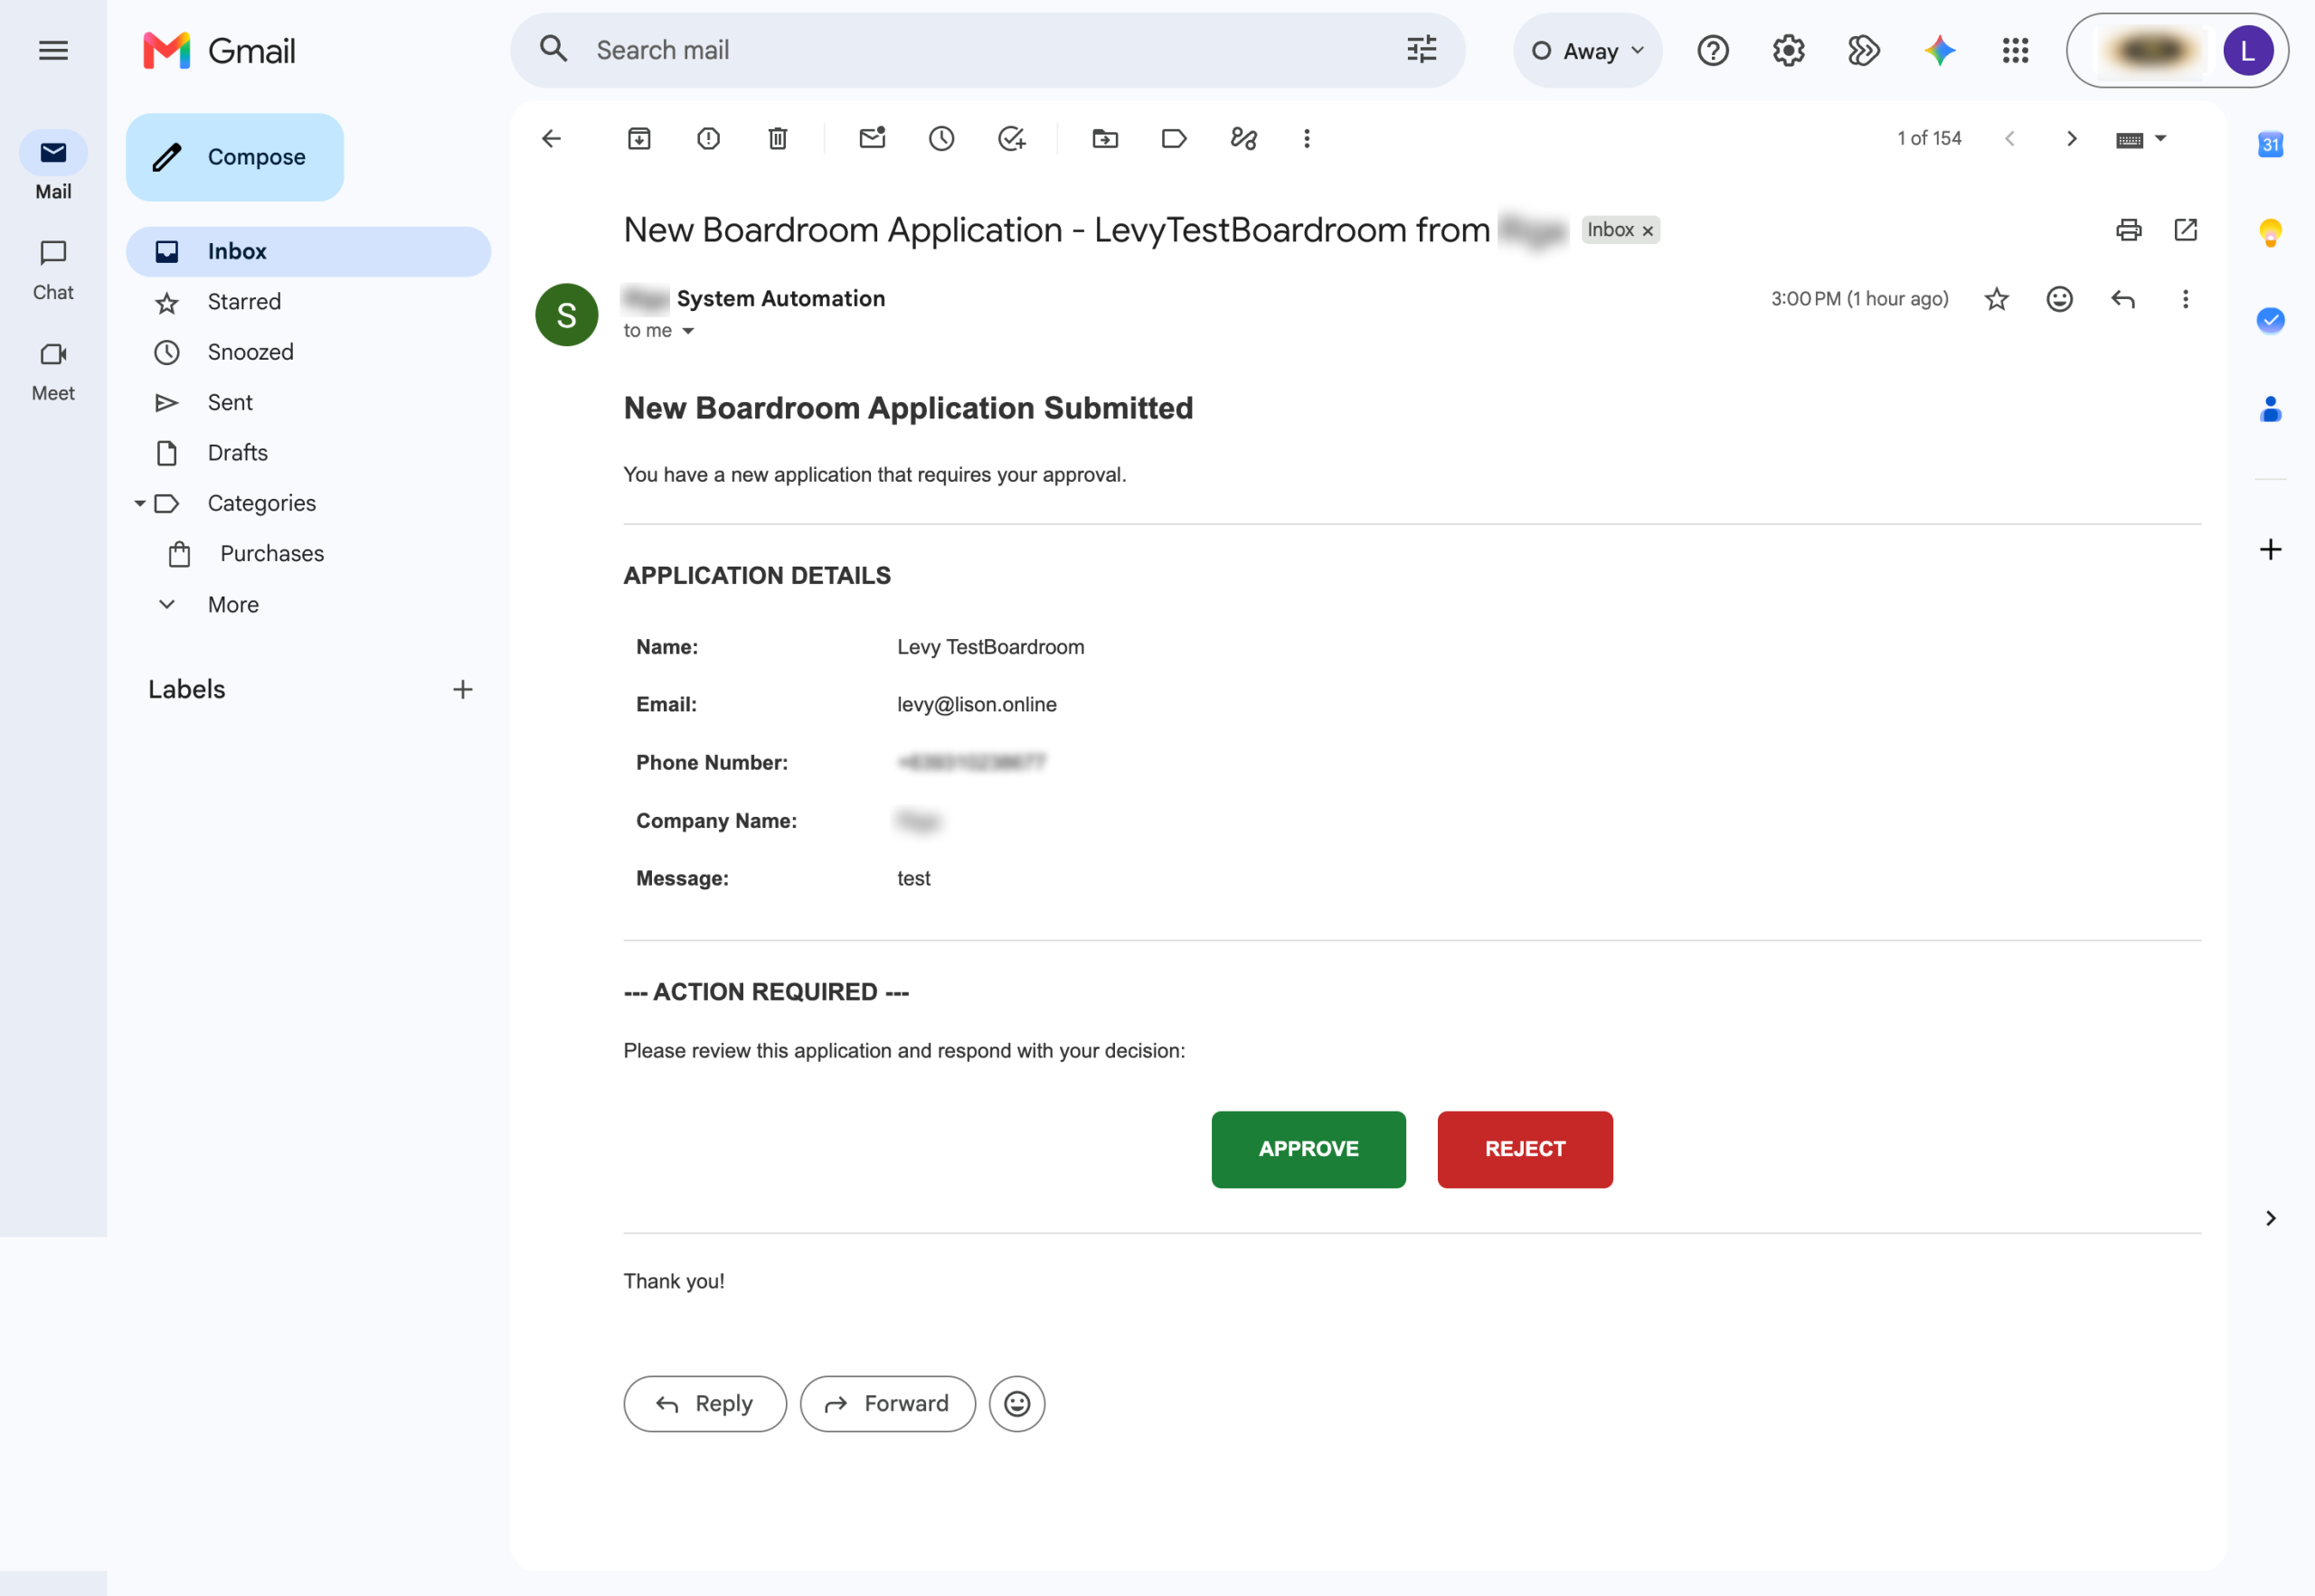Open the Inbox folder
This screenshot has height=1596, width=2315.
point(309,251)
